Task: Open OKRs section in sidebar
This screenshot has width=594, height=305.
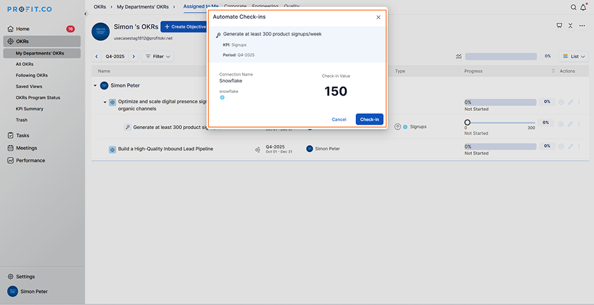Action: 42,42
